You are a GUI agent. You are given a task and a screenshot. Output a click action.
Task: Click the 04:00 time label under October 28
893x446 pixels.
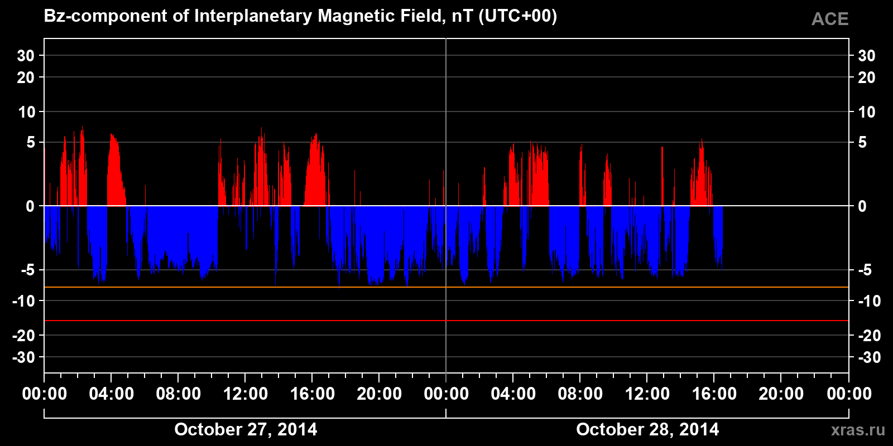(513, 394)
